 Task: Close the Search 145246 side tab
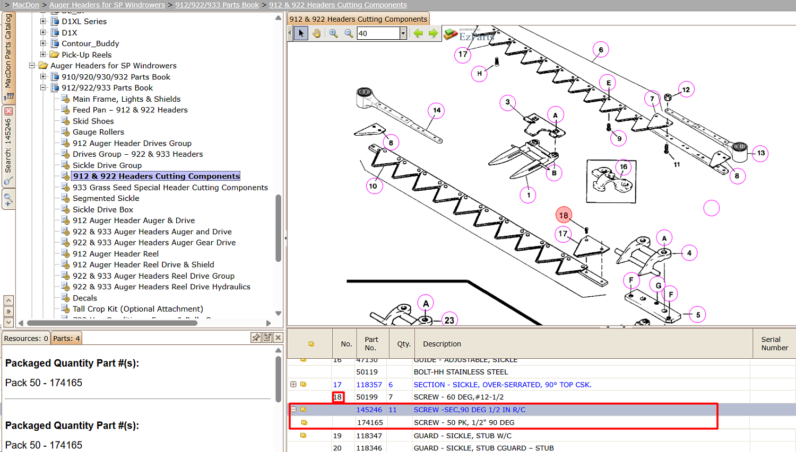click(x=8, y=111)
